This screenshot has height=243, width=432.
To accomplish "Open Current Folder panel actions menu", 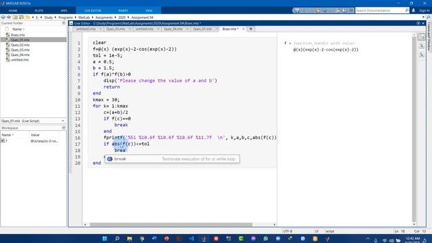I will click(x=63, y=23).
